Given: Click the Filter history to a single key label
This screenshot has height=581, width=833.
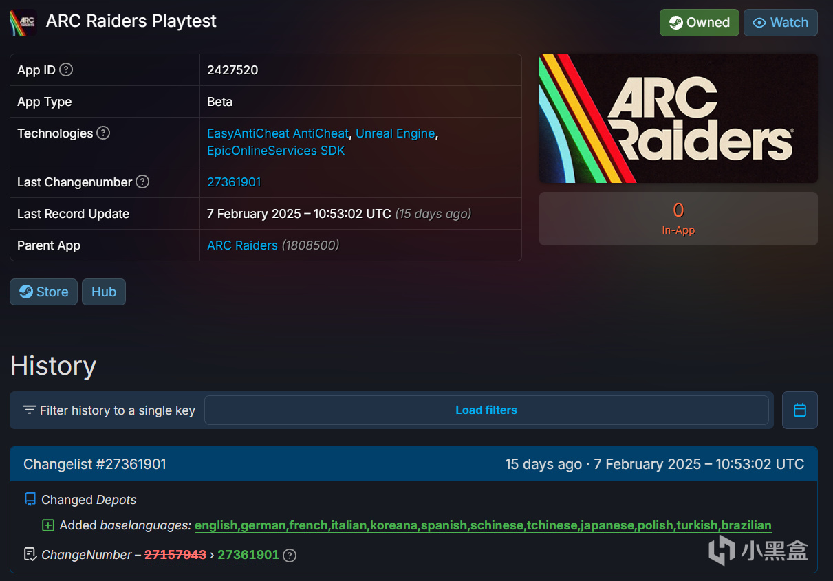Looking at the screenshot, I should point(118,410).
